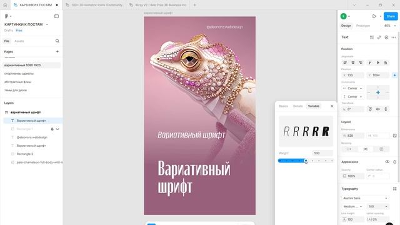Image resolution: width=400 pixels, height=225 pixels.
Task: Open the Alumni Sans font dropdown
Action: pyautogui.click(x=365, y=198)
